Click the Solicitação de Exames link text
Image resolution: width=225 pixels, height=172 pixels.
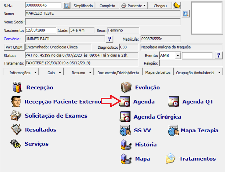56,116
